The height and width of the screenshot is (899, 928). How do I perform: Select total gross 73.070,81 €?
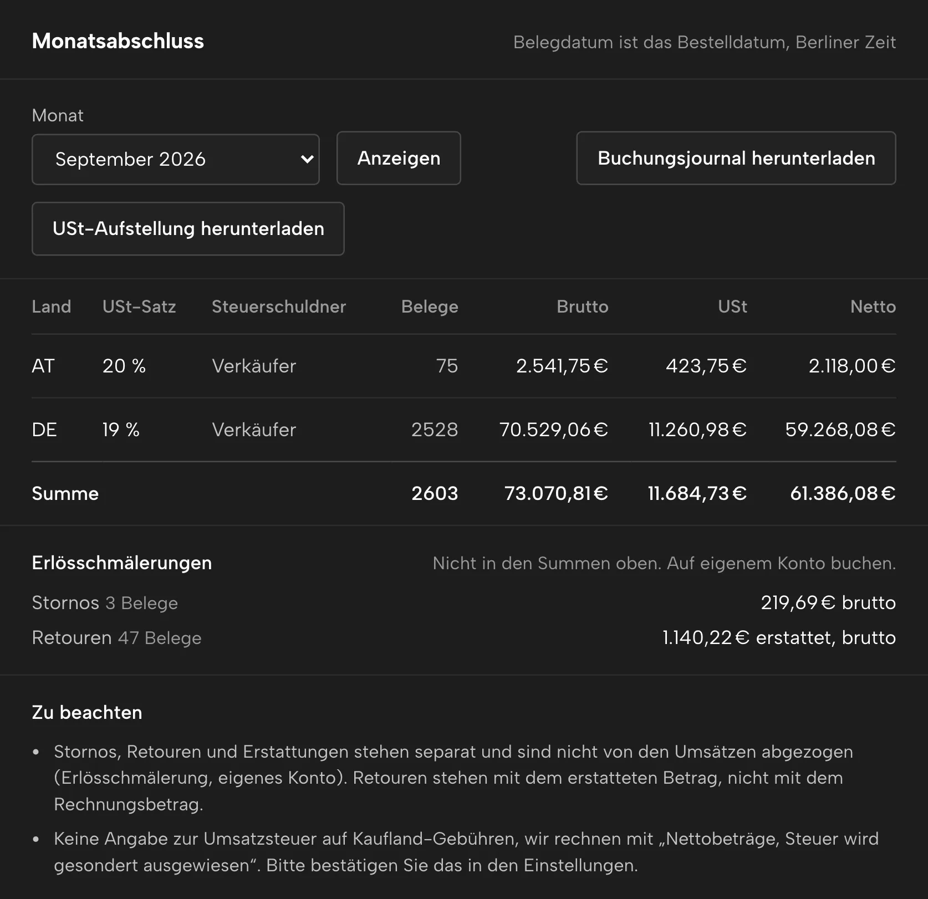(x=556, y=493)
